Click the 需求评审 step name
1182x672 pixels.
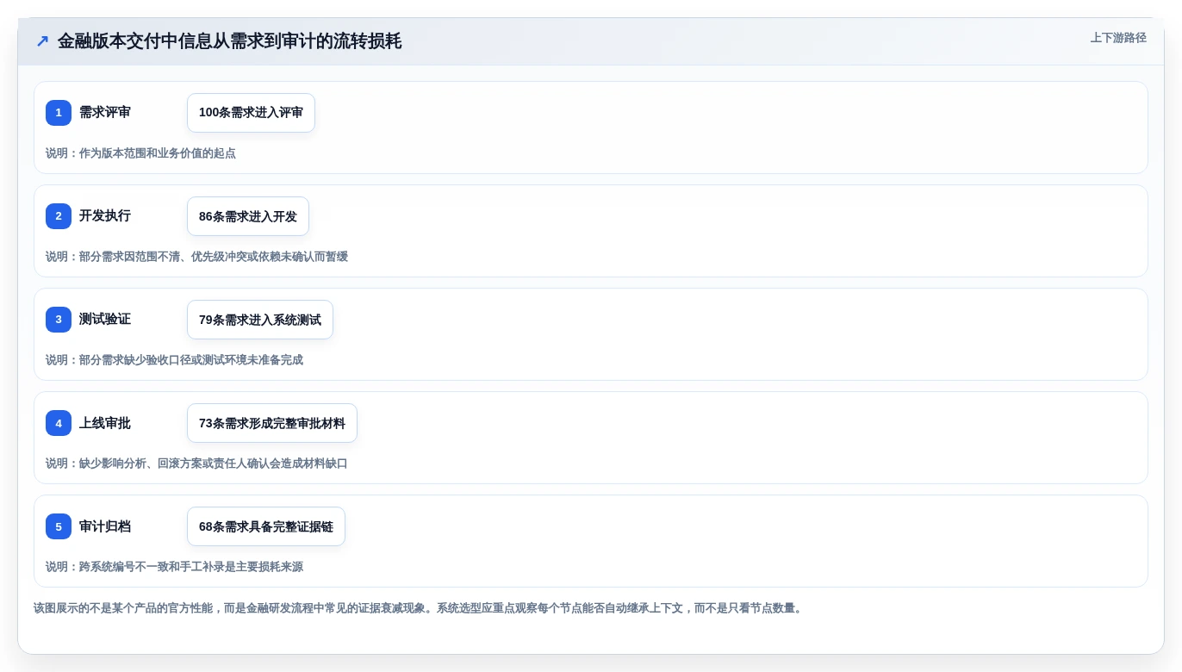point(105,113)
